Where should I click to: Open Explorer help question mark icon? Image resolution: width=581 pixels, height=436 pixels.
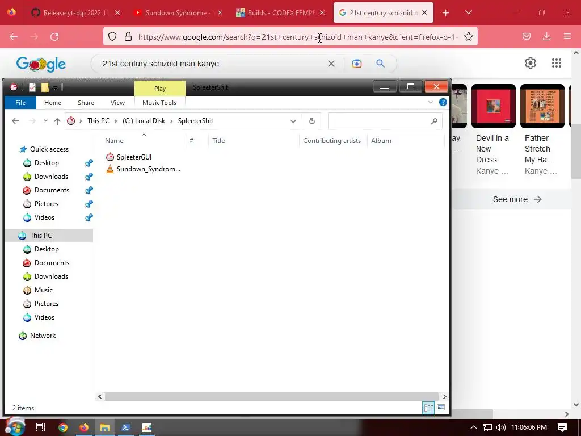pyautogui.click(x=443, y=103)
